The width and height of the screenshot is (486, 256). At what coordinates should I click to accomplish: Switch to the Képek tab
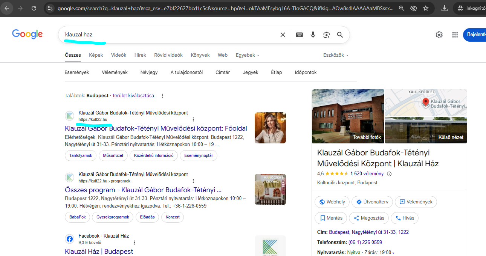[x=96, y=55]
